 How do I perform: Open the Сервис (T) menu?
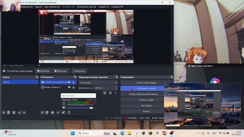click(x=104, y=7)
